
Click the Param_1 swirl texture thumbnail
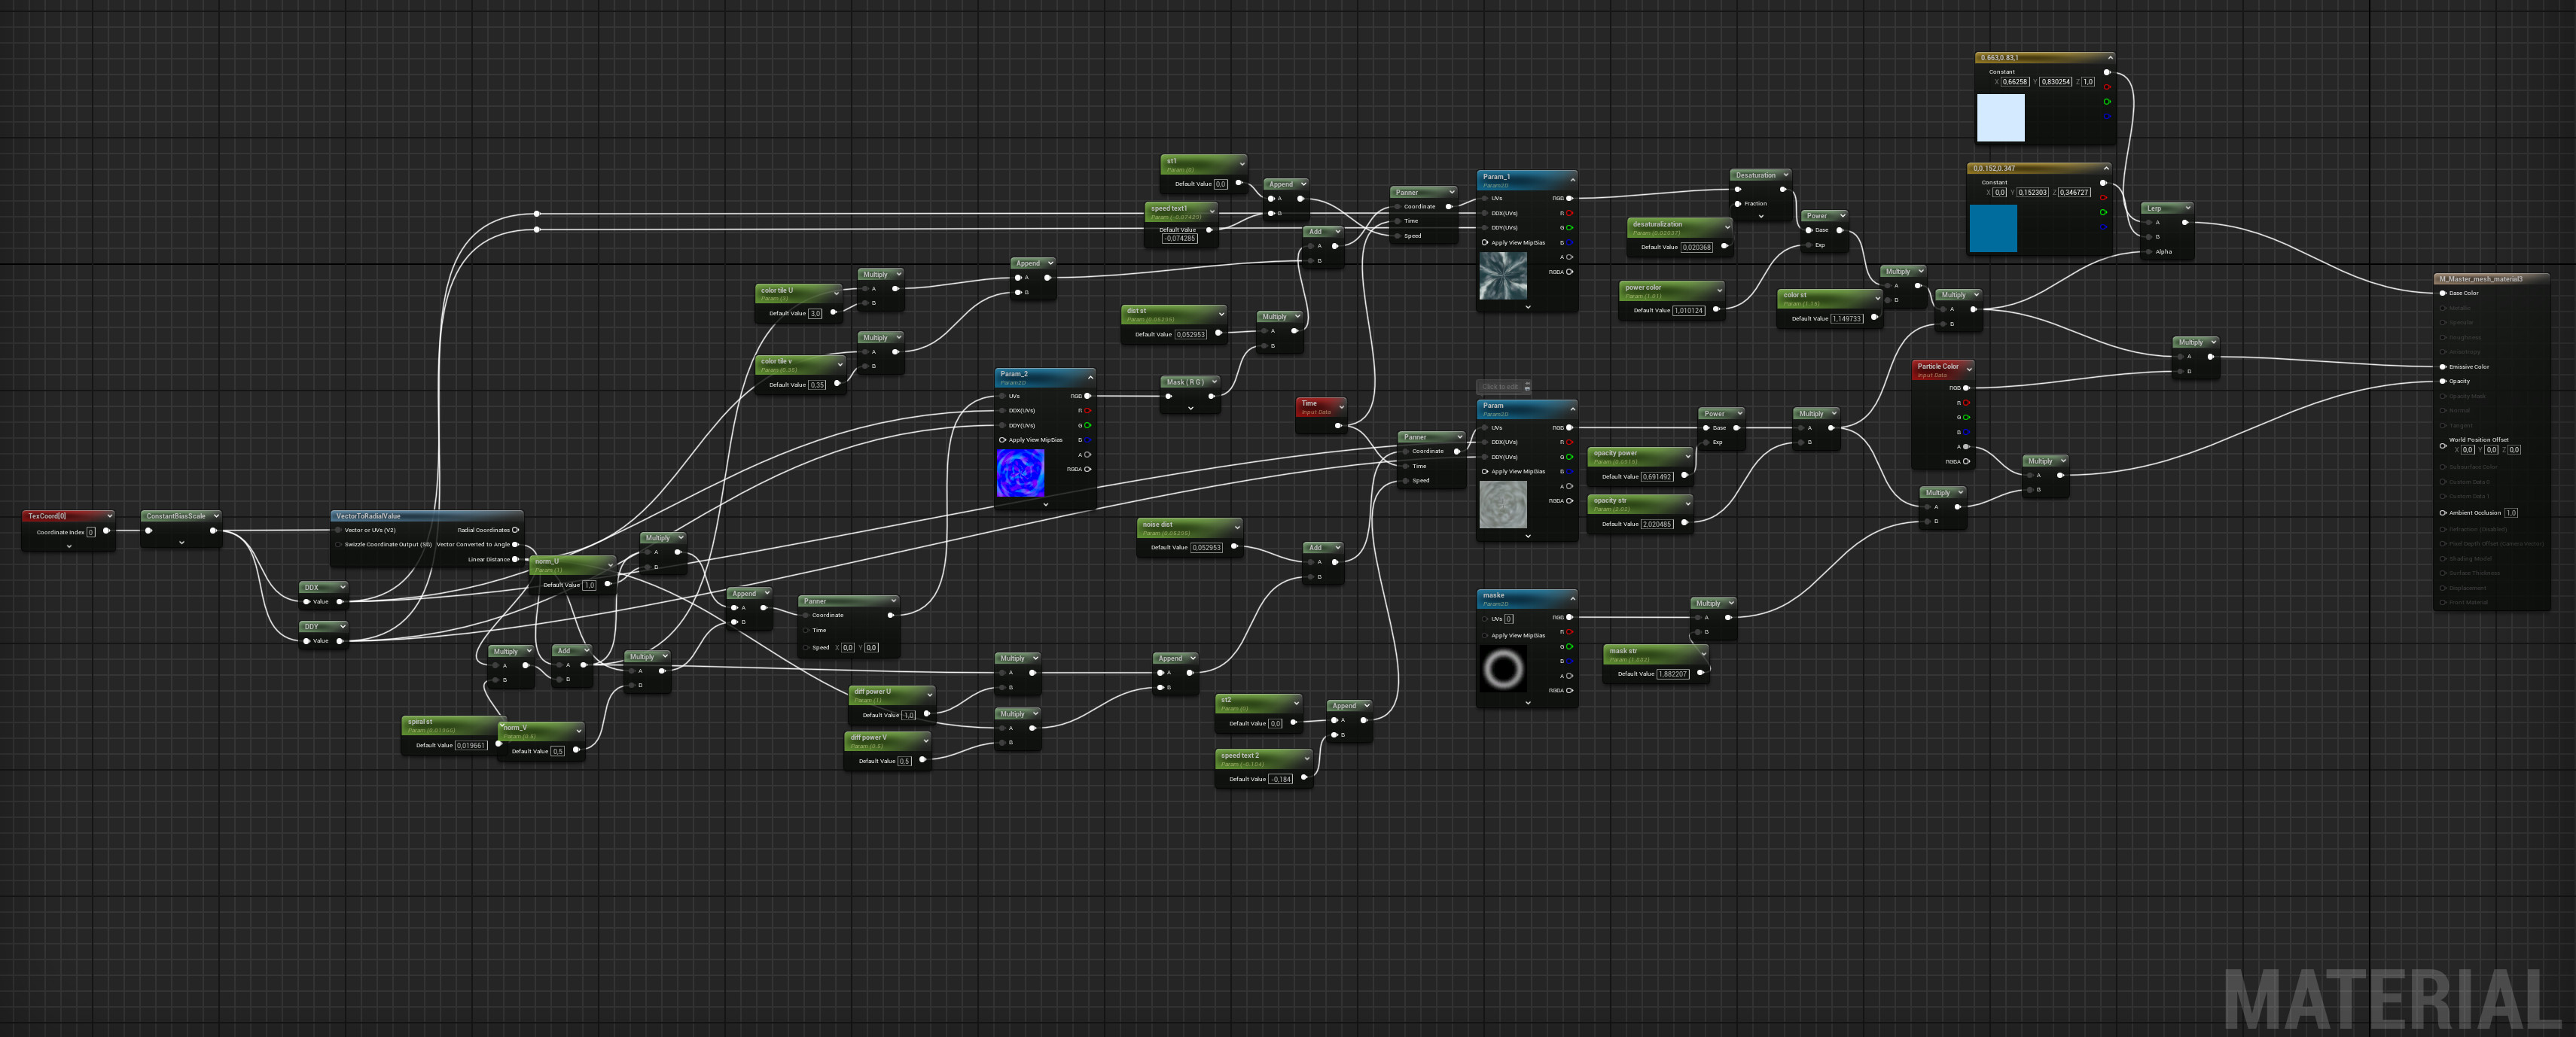[x=1503, y=275]
